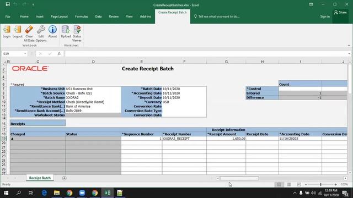Open the Home ribbon tab

click(24, 16)
